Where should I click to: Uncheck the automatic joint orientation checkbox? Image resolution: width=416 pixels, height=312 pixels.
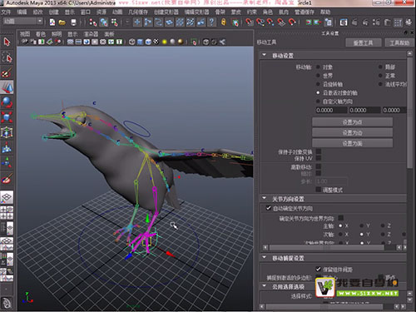pyautogui.click(x=268, y=208)
